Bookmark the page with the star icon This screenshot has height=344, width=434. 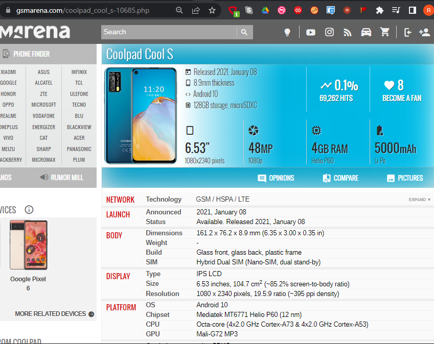(212, 10)
